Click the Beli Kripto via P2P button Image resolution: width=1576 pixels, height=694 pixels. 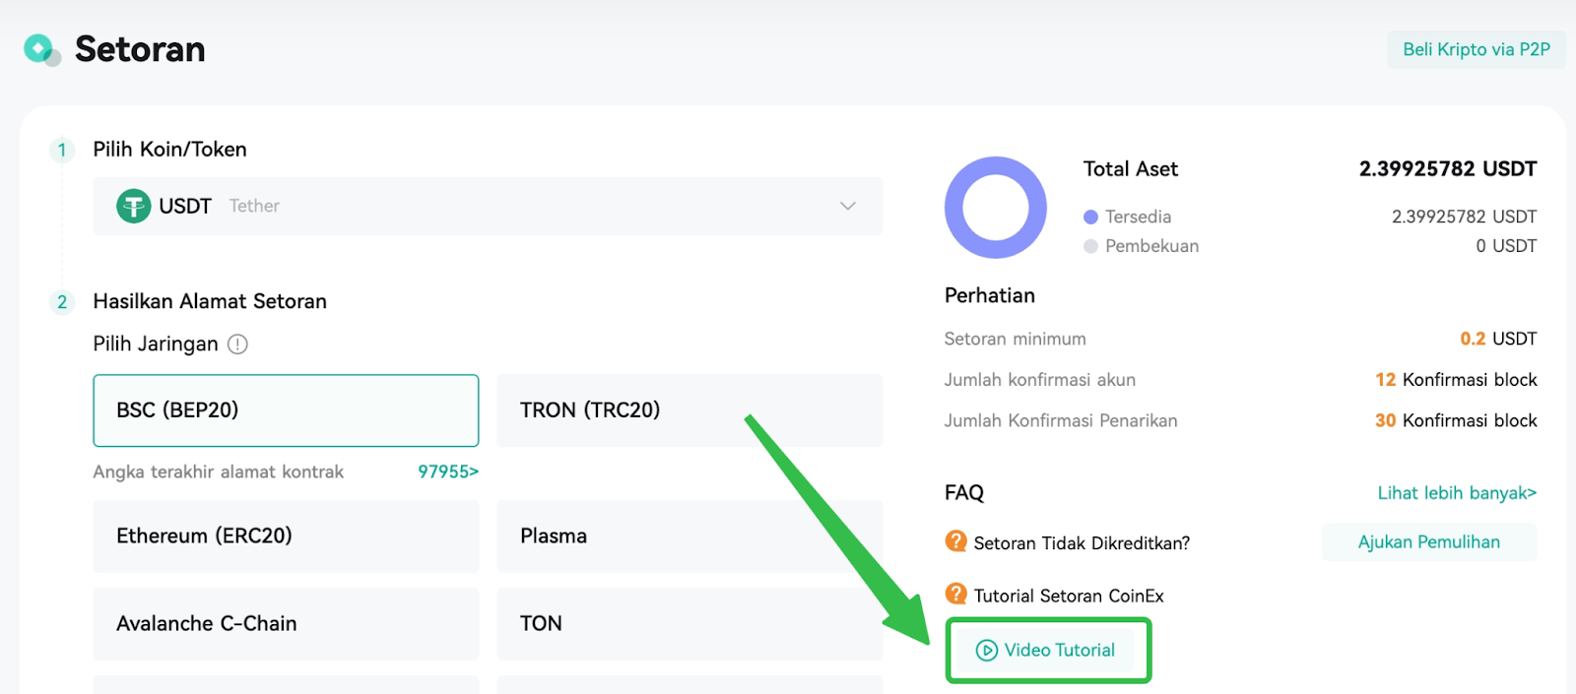tap(1477, 49)
